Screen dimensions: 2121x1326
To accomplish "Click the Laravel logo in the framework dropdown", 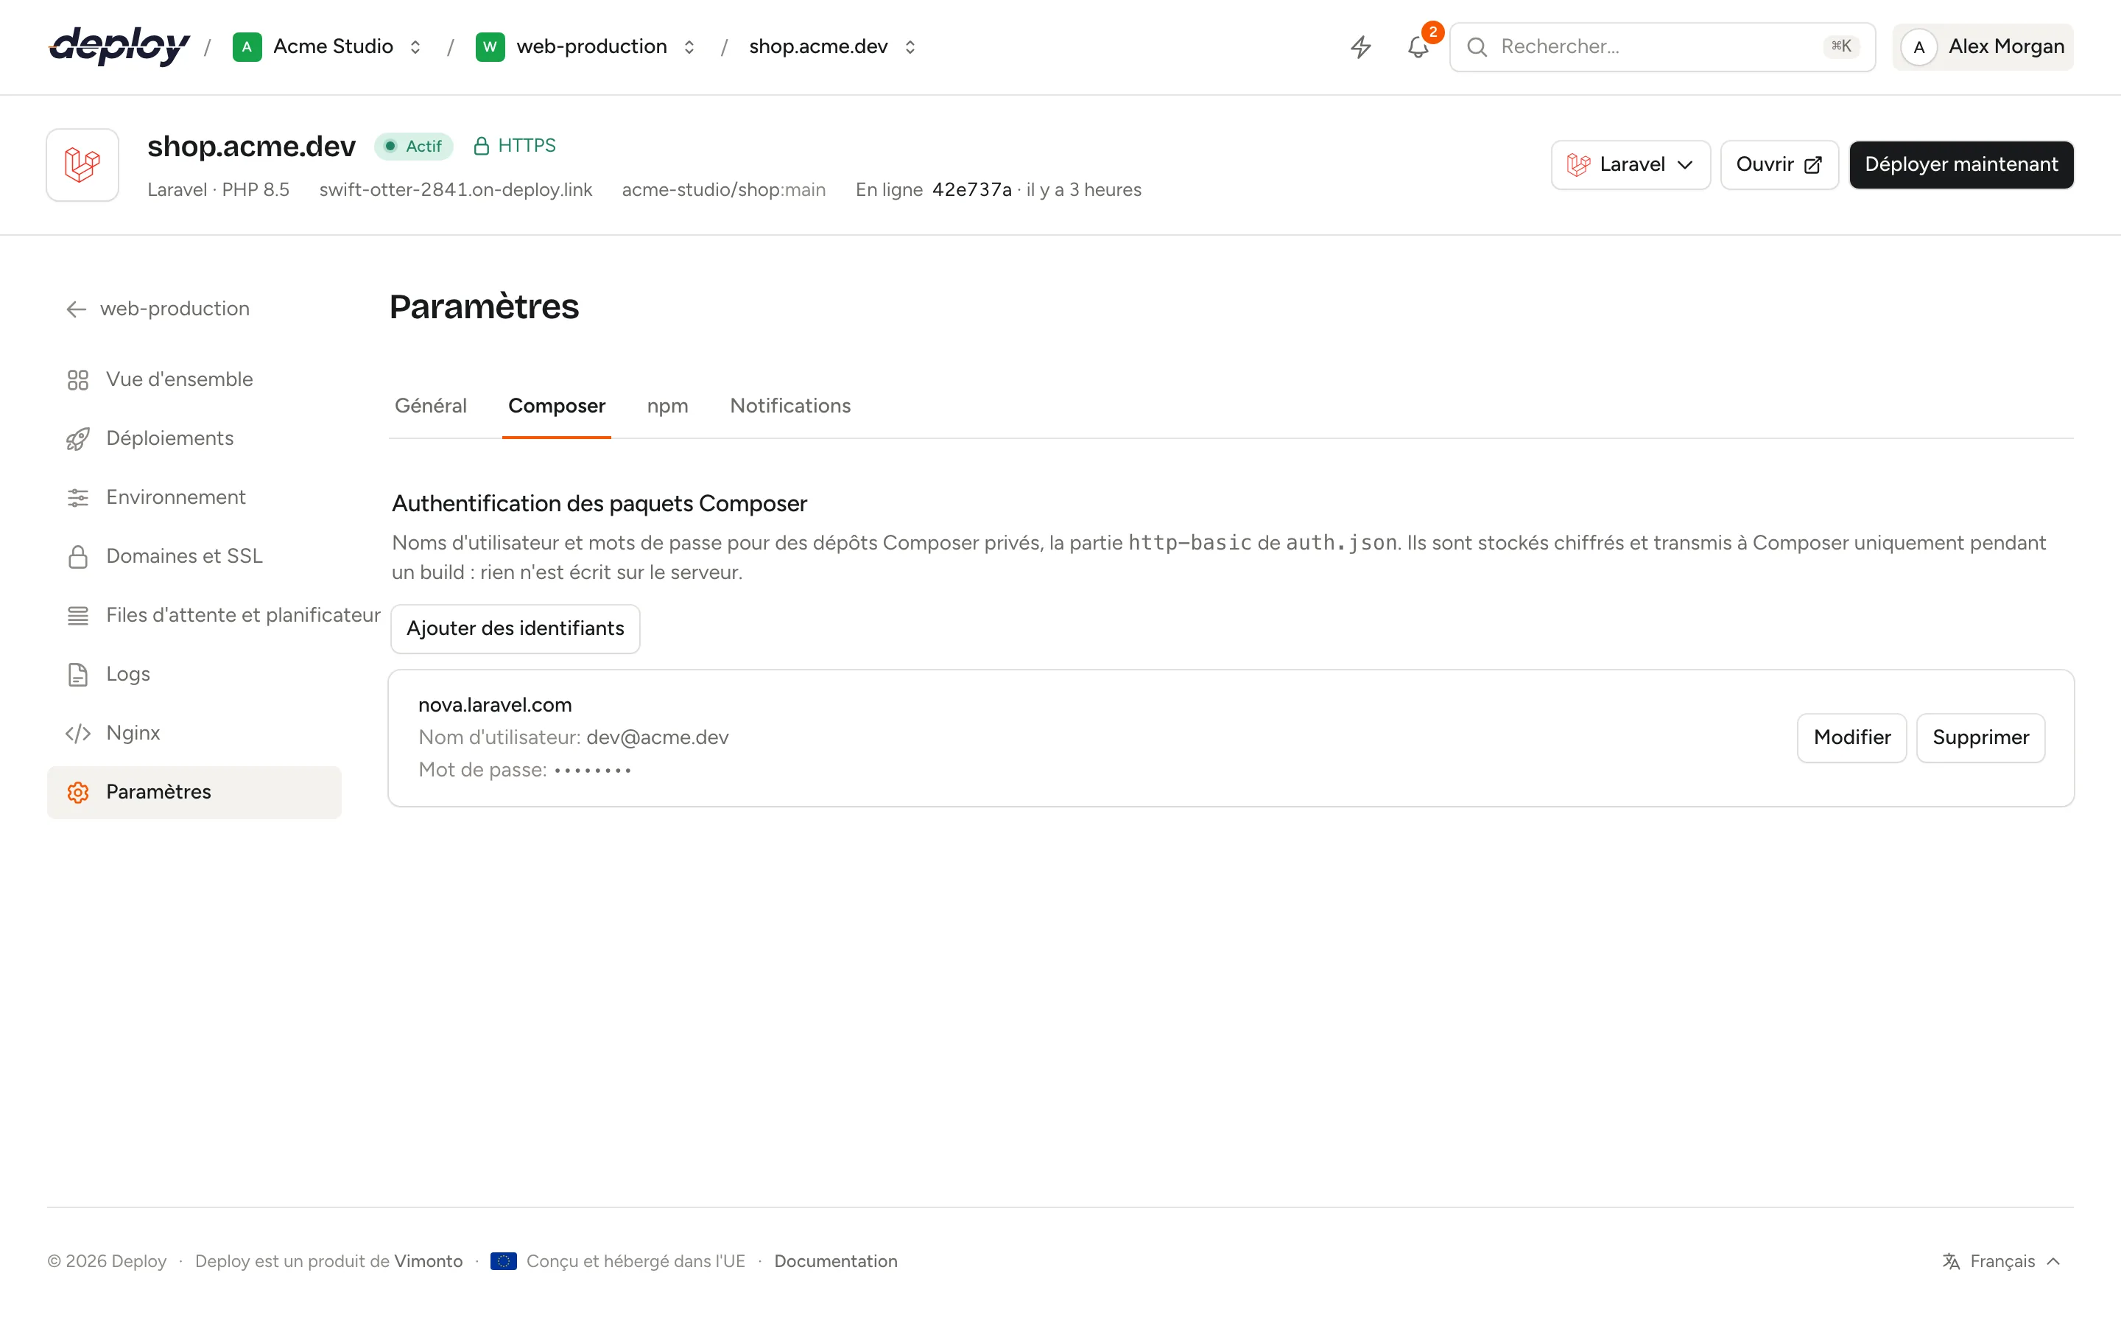I will (x=1578, y=165).
